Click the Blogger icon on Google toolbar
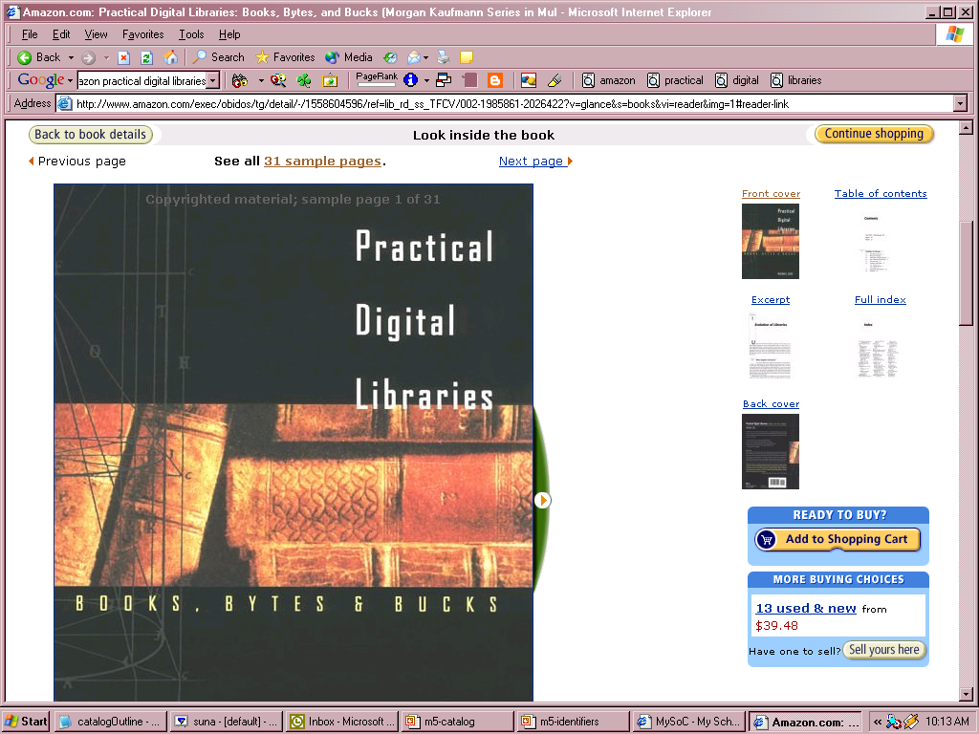 tap(494, 80)
